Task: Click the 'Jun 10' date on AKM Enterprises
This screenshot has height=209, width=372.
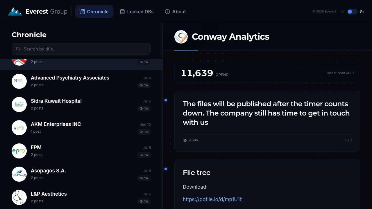Action: click(145, 125)
